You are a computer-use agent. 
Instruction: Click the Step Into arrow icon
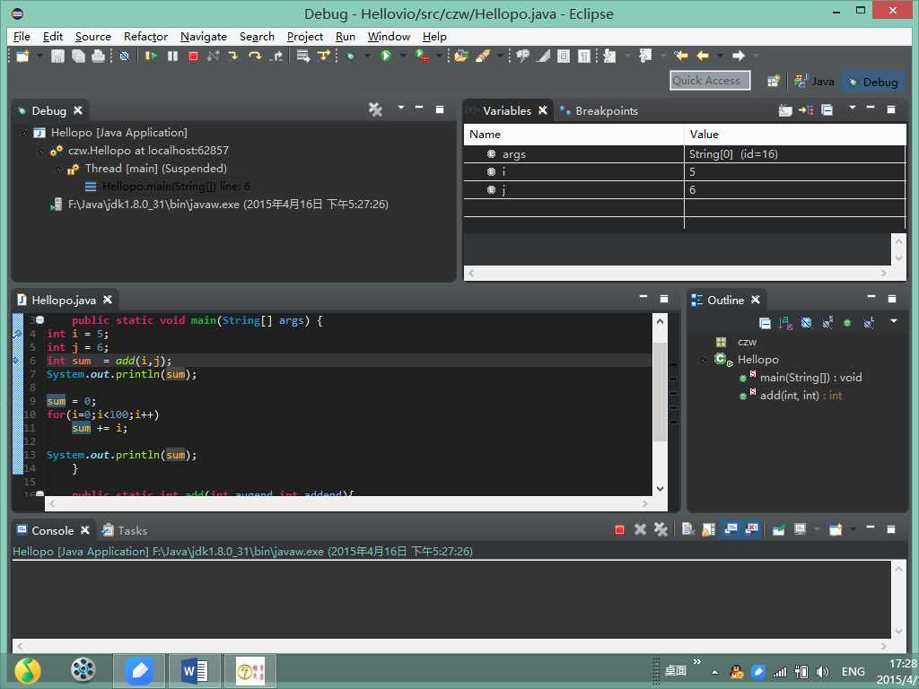[233, 57]
